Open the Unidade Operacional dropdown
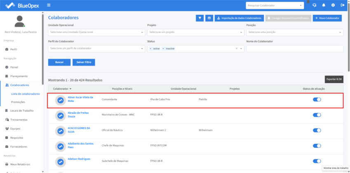The width and height of the screenshot is (350, 173). (96, 32)
